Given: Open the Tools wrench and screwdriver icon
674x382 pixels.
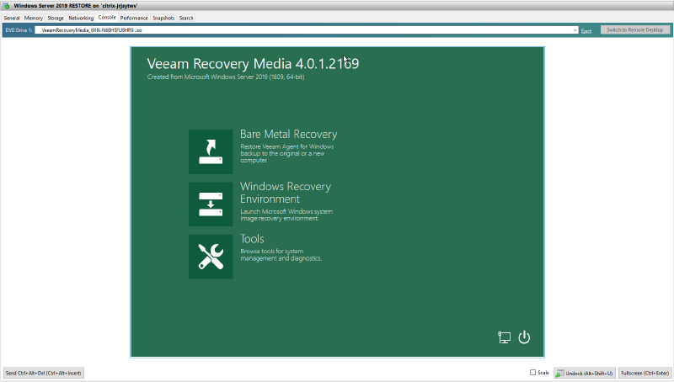Looking at the screenshot, I should (211, 257).
